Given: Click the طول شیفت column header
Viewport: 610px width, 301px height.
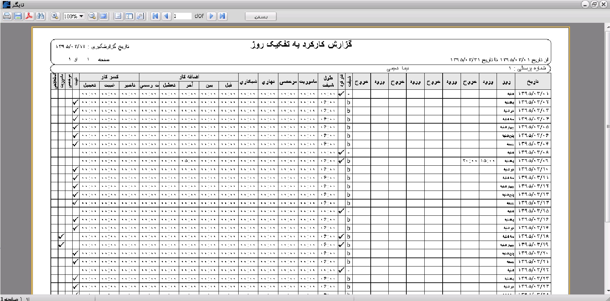Looking at the screenshot, I should 328,81.
